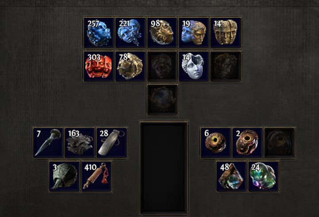Click the empty dark slot beside the copper orb
This screenshot has width=319, height=217.
point(279,142)
